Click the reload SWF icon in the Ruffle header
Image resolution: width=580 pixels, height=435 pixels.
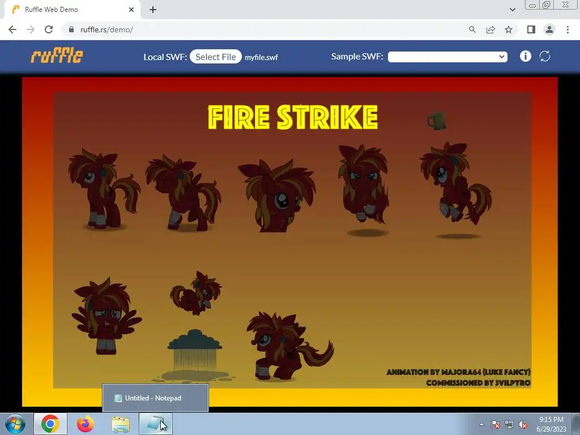click(545, 56)
